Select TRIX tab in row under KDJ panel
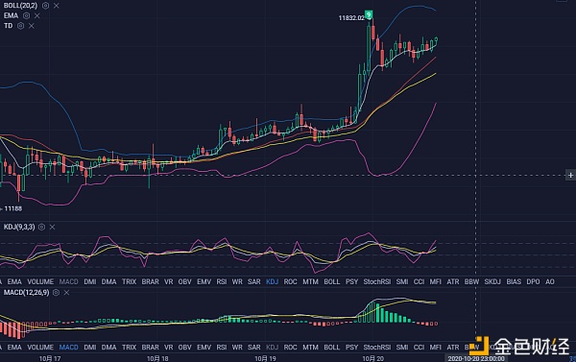The width and height of the screenshot is (576, 362). click(x=130, y=282)
